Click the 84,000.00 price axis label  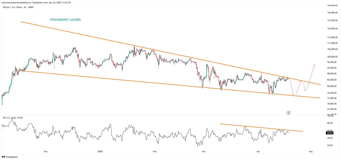click(x=332, y=80)
